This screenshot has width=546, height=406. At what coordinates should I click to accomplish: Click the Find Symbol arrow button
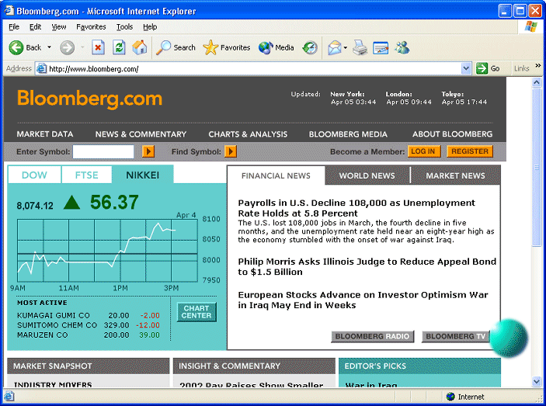pyautogui.click(x=231, y=151)
